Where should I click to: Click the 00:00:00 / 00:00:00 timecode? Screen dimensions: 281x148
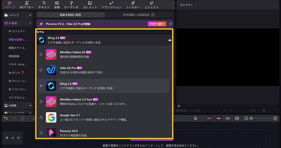pos(188,111)
